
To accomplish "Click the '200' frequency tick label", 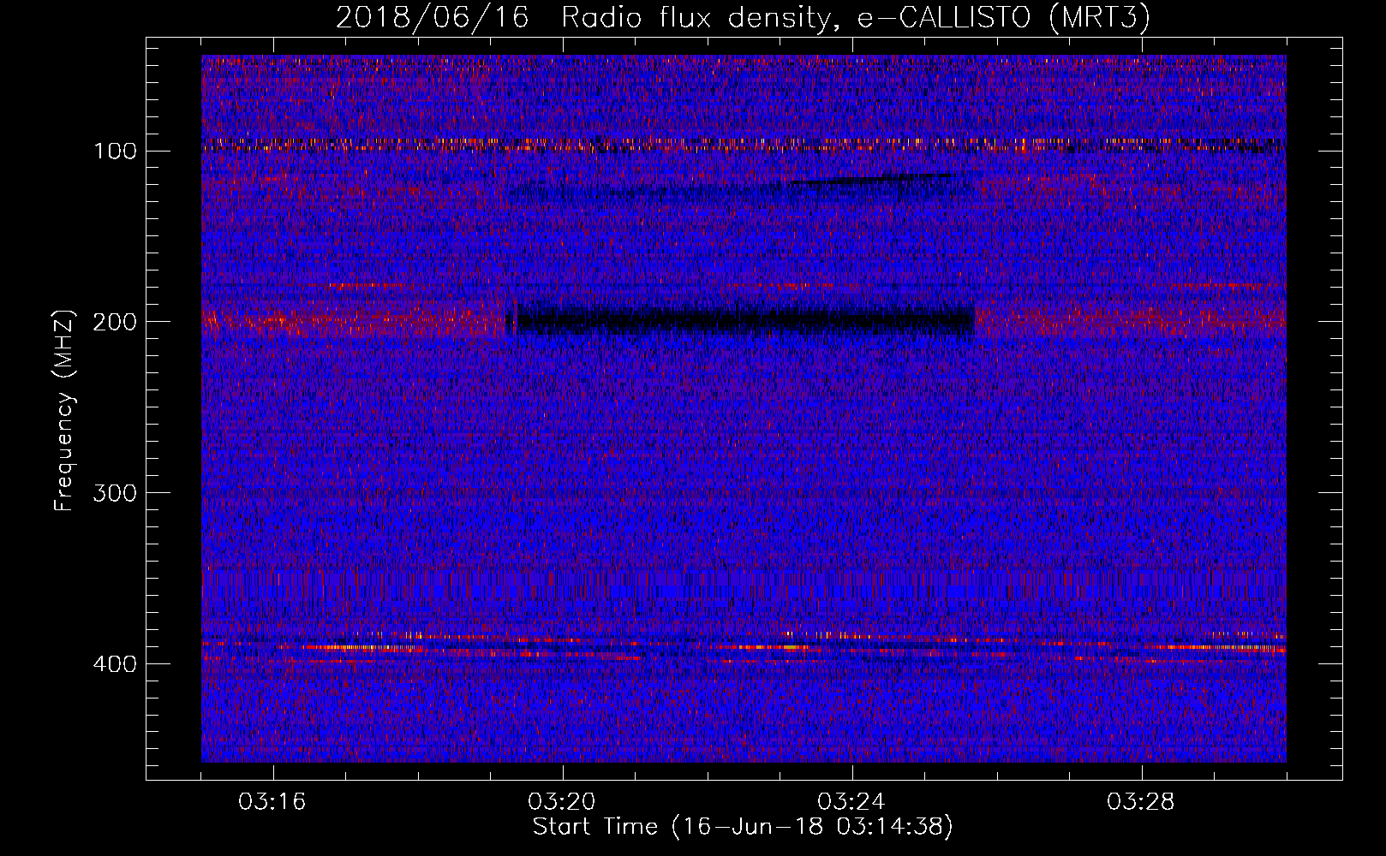I will click(115, 322).
